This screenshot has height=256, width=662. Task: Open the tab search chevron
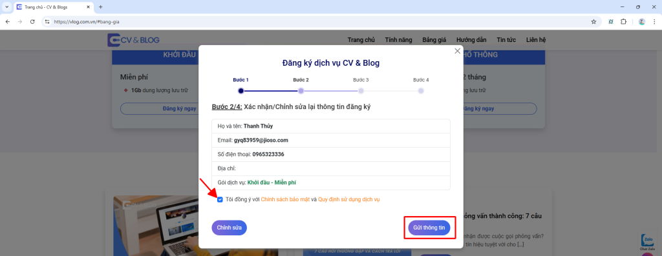click(x=6, y=6)
